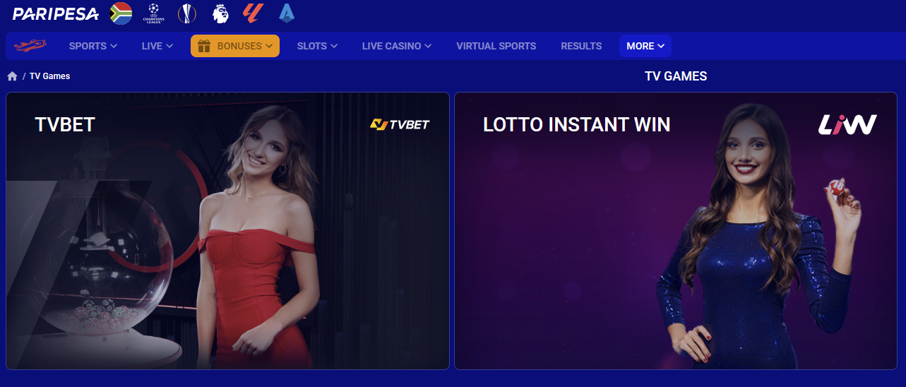The height and width of the screenshot is (387, 906).
Task: Open the Serie A logo icon
Action: click(287, 13)
